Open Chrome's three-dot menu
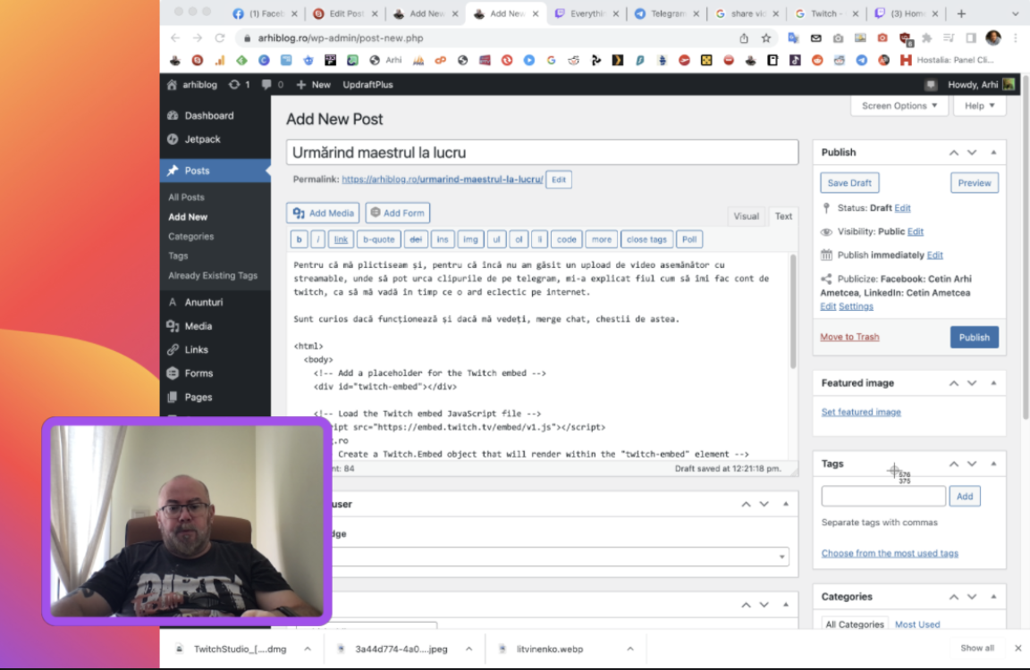Image resolution: width=1030 pixels, height=670 pixels. pyautogui.click(x=1016, y=38)
